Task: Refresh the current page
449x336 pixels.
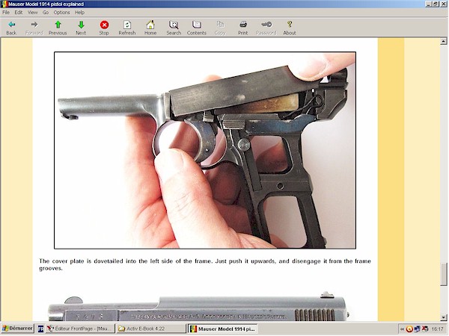Action: pos(127,28)
